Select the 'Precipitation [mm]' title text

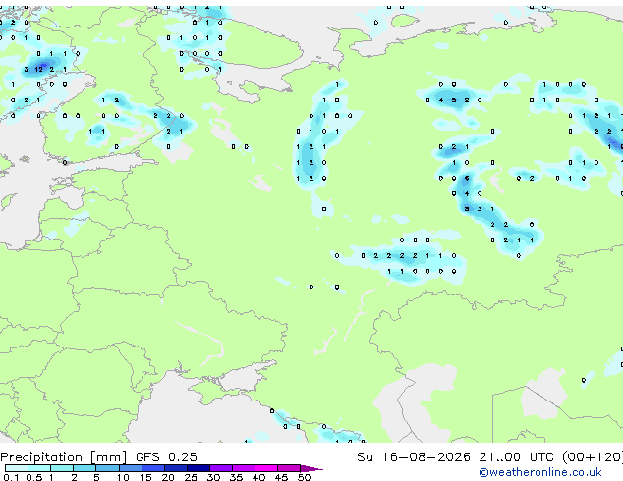63,457
